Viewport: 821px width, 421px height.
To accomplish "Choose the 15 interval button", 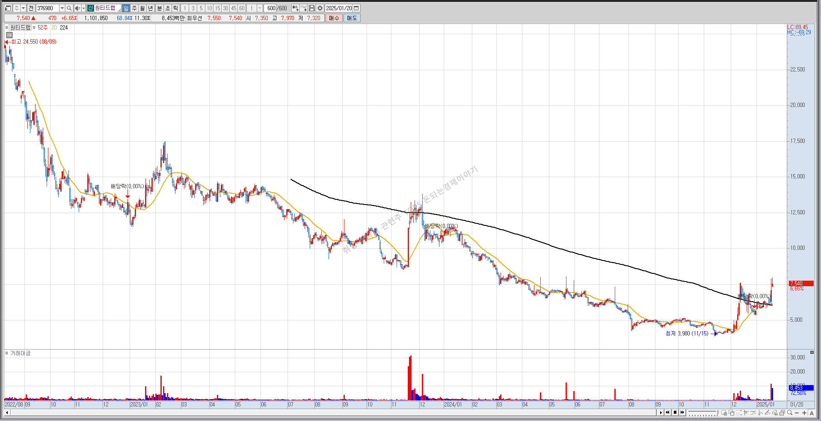I will (217, 8).
